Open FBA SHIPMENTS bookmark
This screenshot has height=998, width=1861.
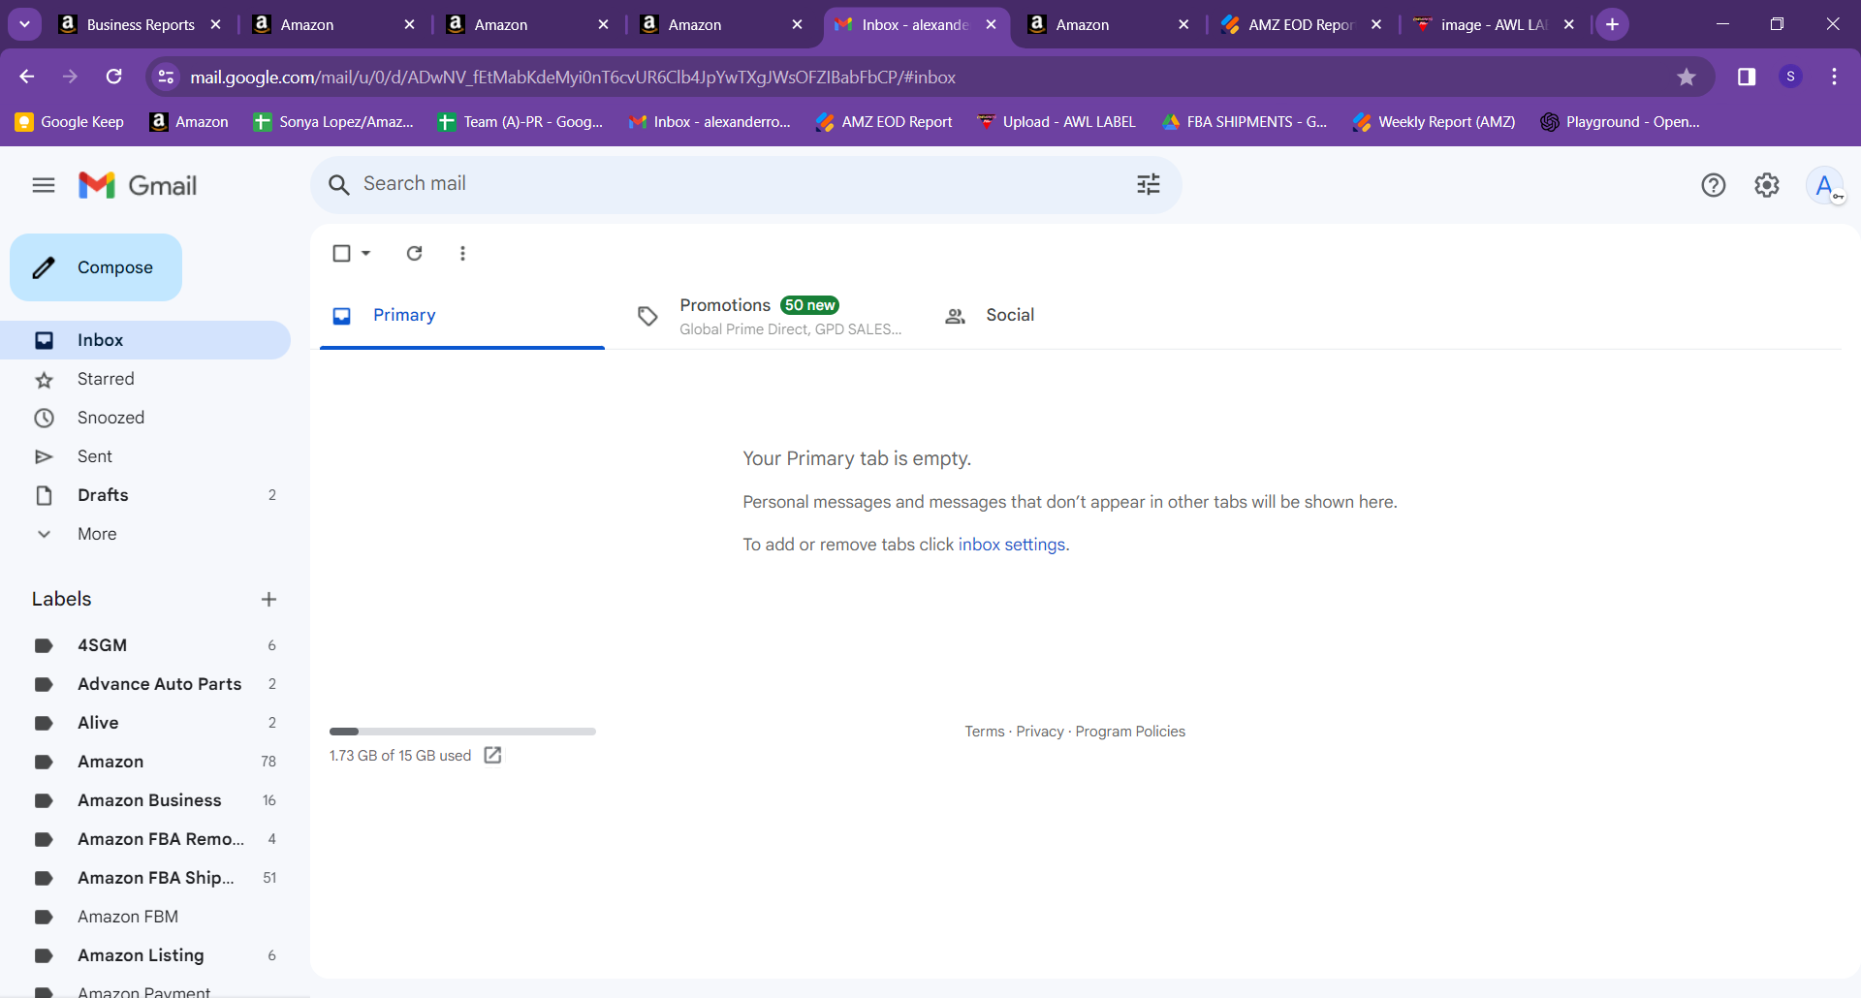click(1246, 122)
